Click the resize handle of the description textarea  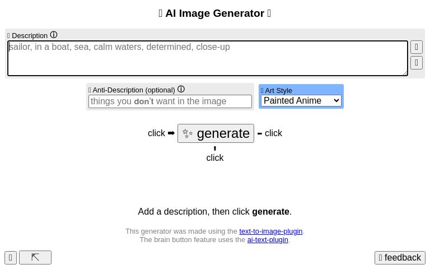405,72
